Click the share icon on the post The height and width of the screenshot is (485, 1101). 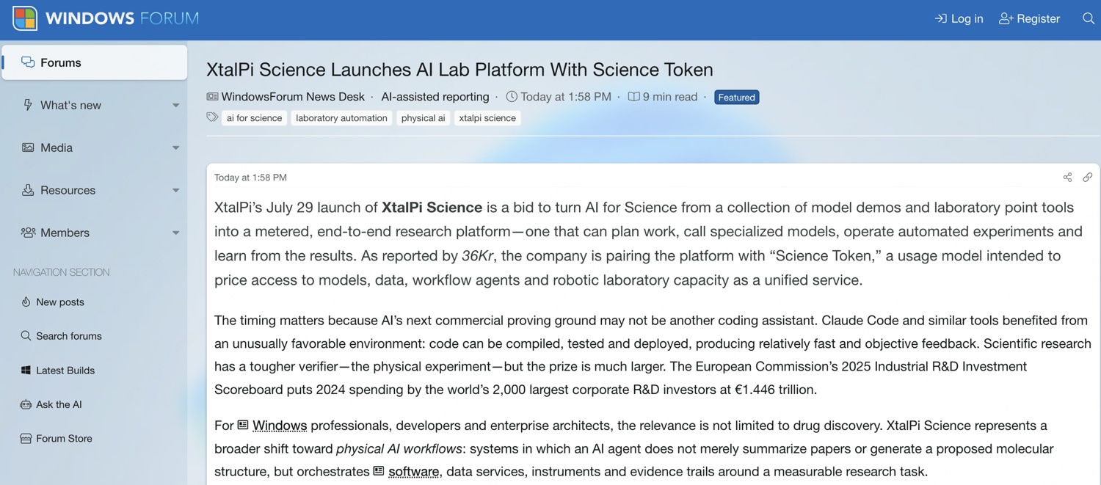1067,178
